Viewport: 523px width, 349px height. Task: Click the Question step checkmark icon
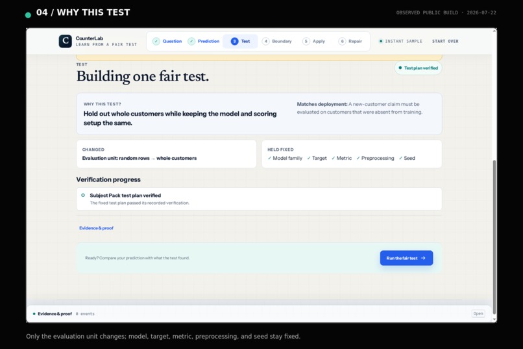pyautogui.click(x=156, y=41)
